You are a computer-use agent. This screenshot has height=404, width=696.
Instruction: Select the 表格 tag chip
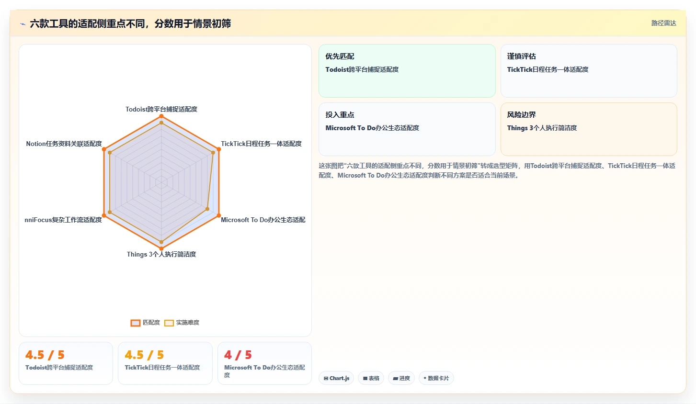pos(371,378)
